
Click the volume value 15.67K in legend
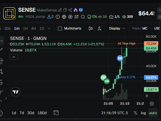click(x=31, y=50)
